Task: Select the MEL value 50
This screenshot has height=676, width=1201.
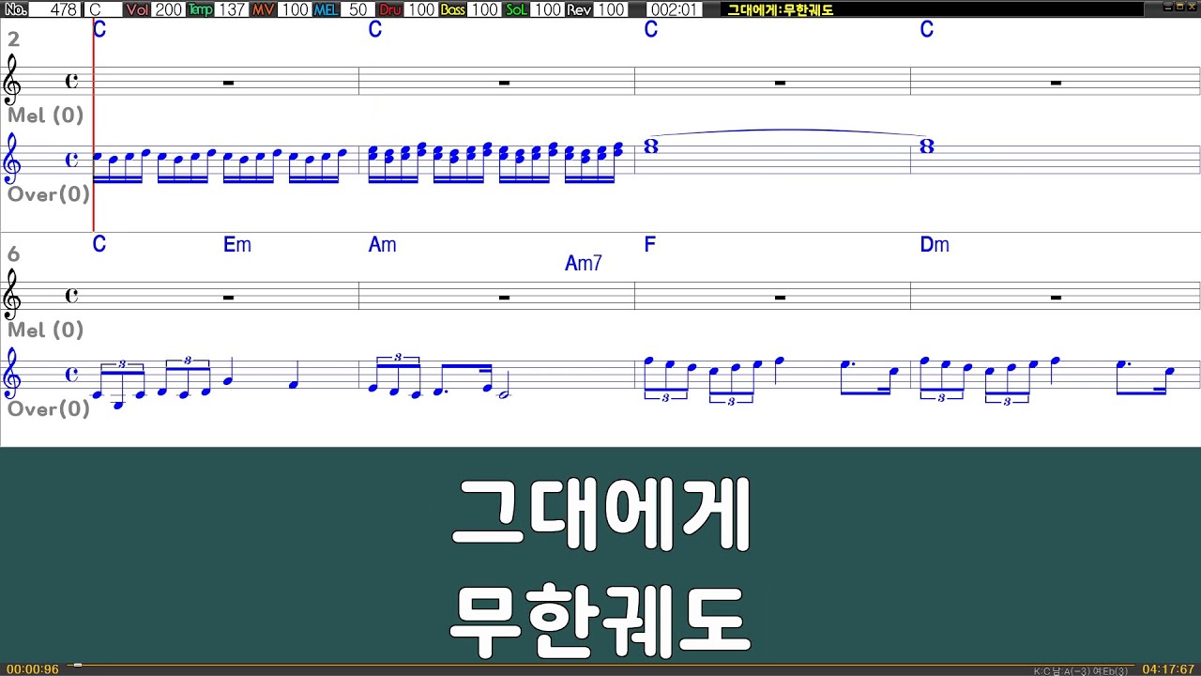Action: [357, 9]
